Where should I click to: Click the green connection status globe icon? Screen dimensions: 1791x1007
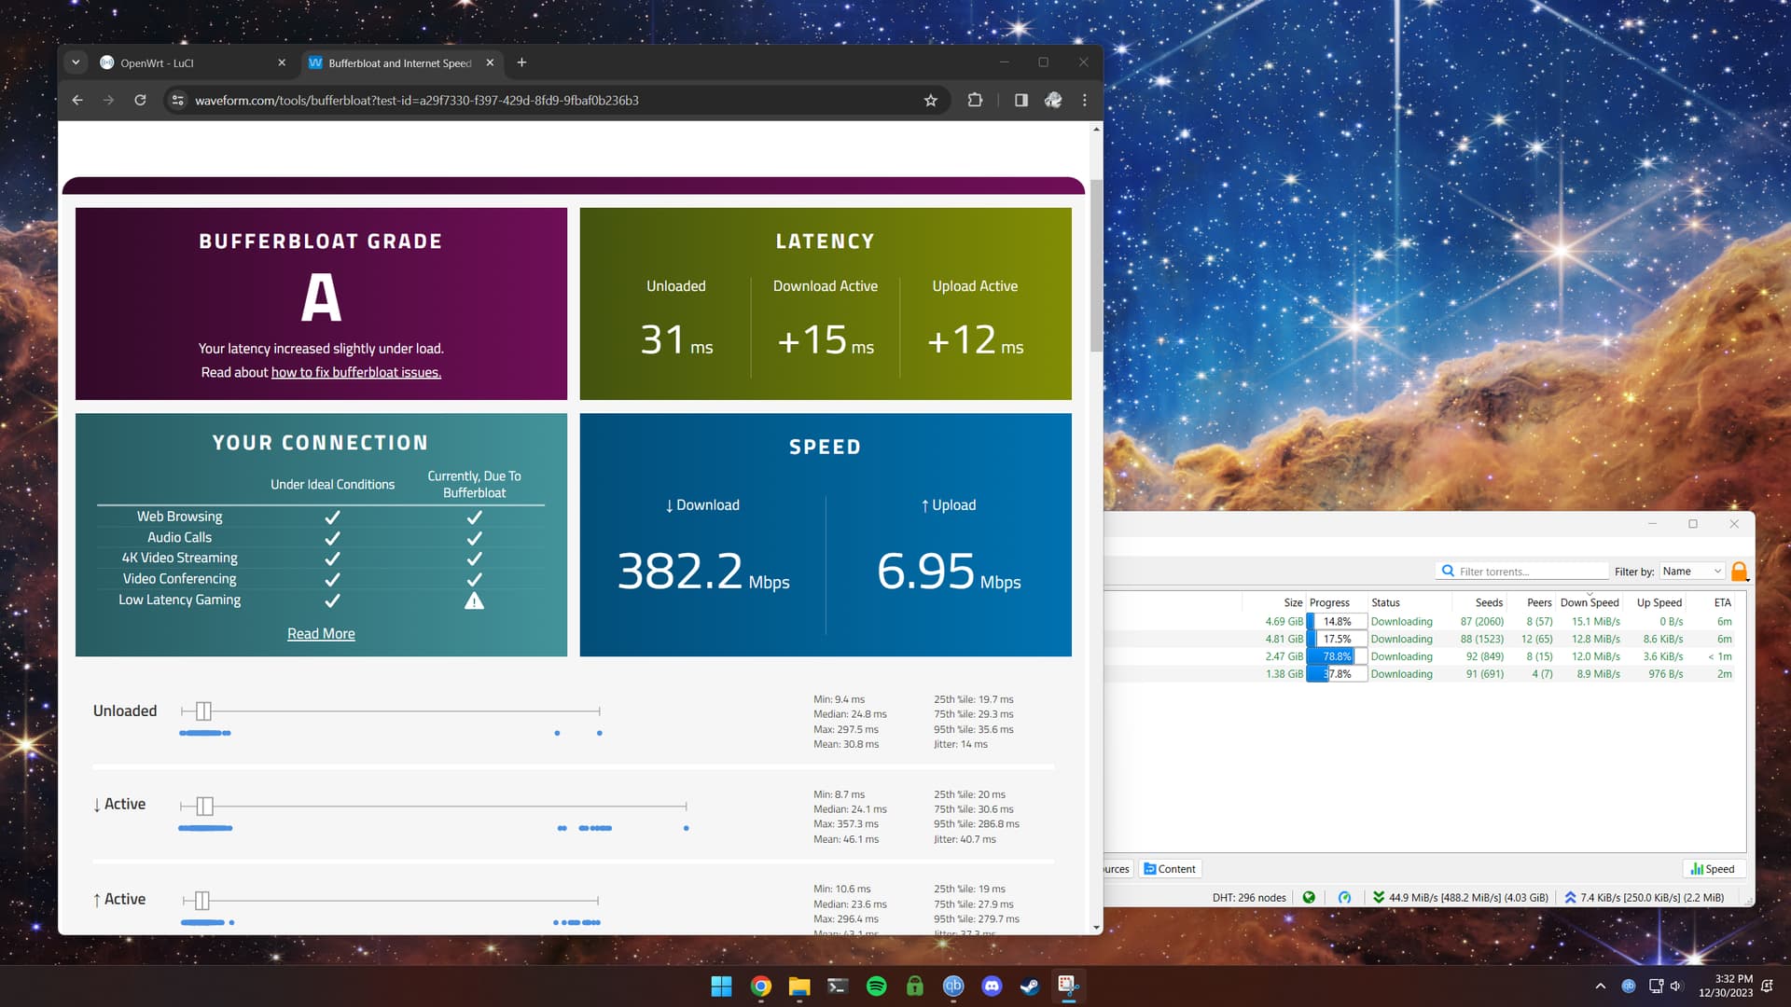(1309, 898)
